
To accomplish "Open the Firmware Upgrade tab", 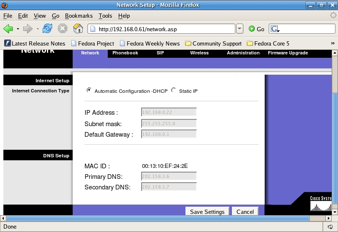I will 288,53.
